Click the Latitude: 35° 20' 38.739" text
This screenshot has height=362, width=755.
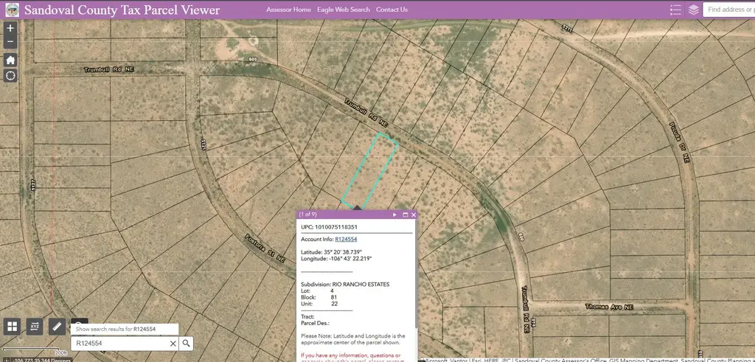[331, 251]
